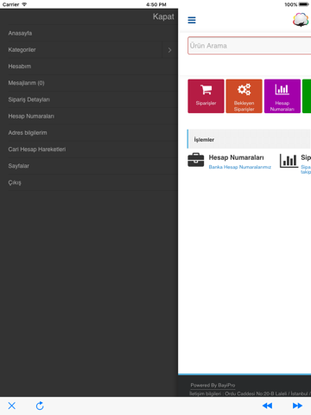Open the Bekleyen Siparişler gears tile
The height and width of the screenshot is (415, 311).
(244, 96)
